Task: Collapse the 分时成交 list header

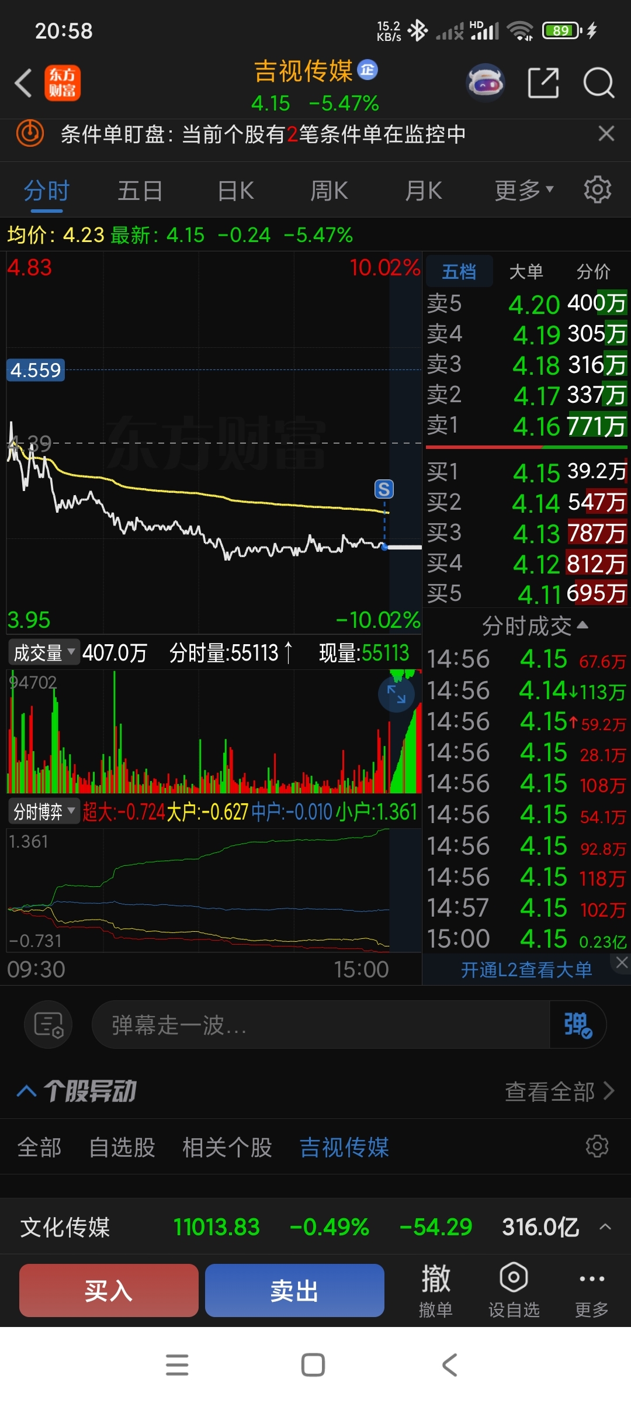Action: [x=535, y=626]
